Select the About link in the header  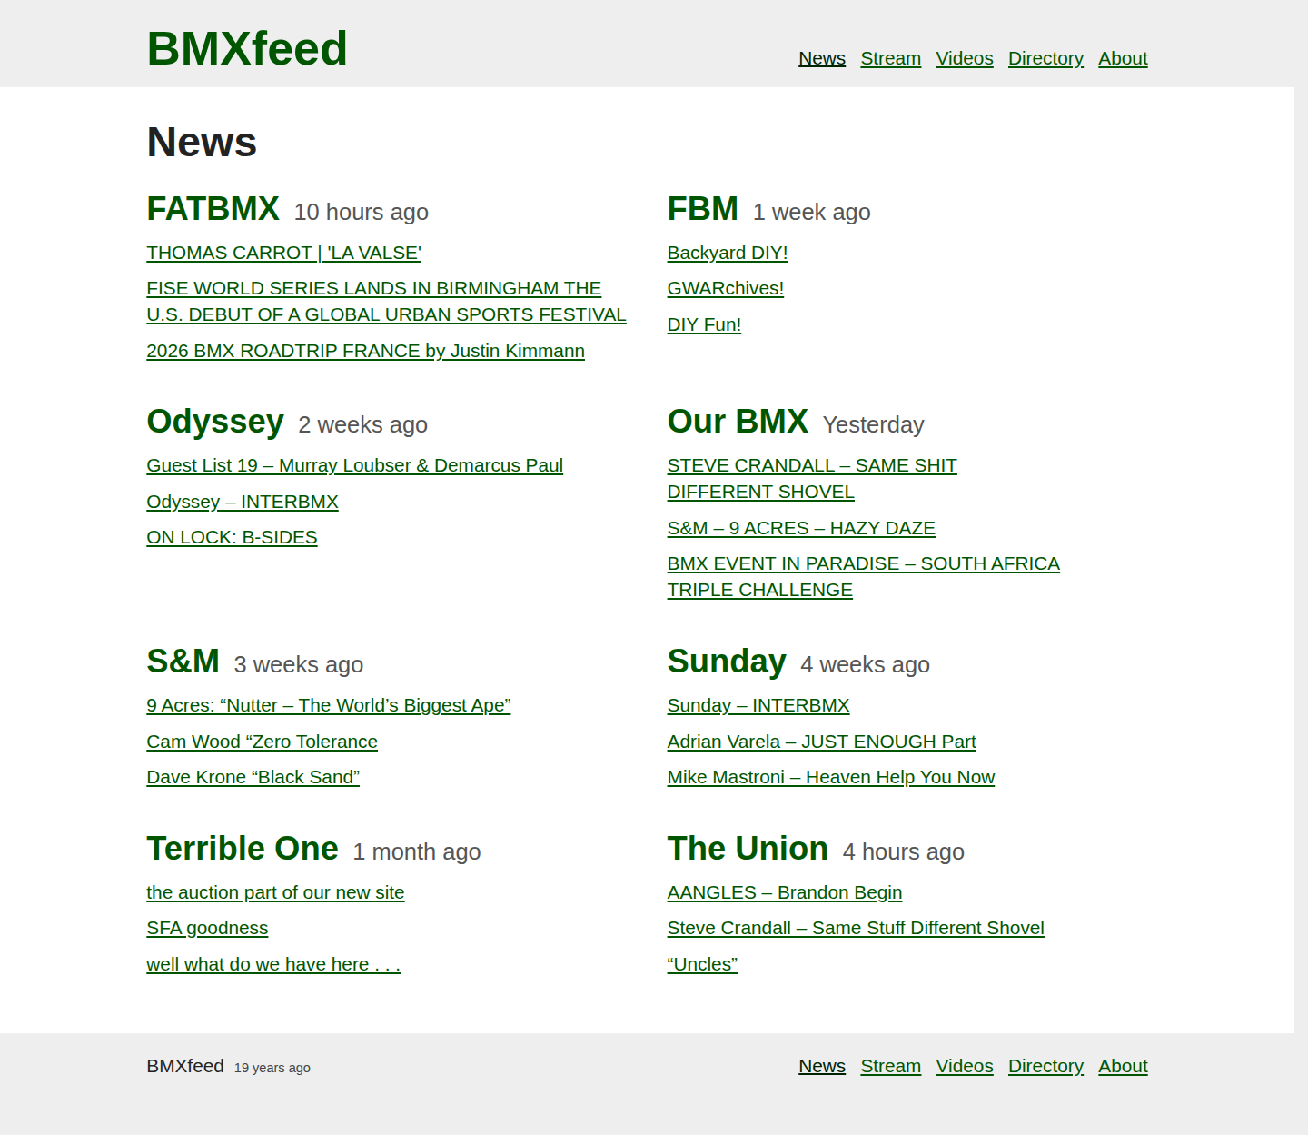[1123, 58]
